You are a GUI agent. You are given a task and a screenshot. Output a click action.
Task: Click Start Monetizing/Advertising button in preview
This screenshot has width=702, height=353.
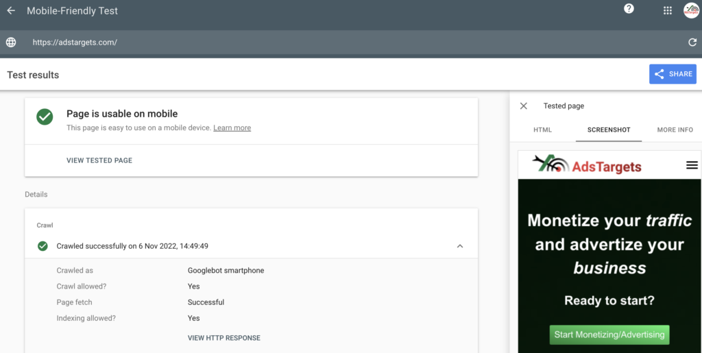(x=609, y=334)
